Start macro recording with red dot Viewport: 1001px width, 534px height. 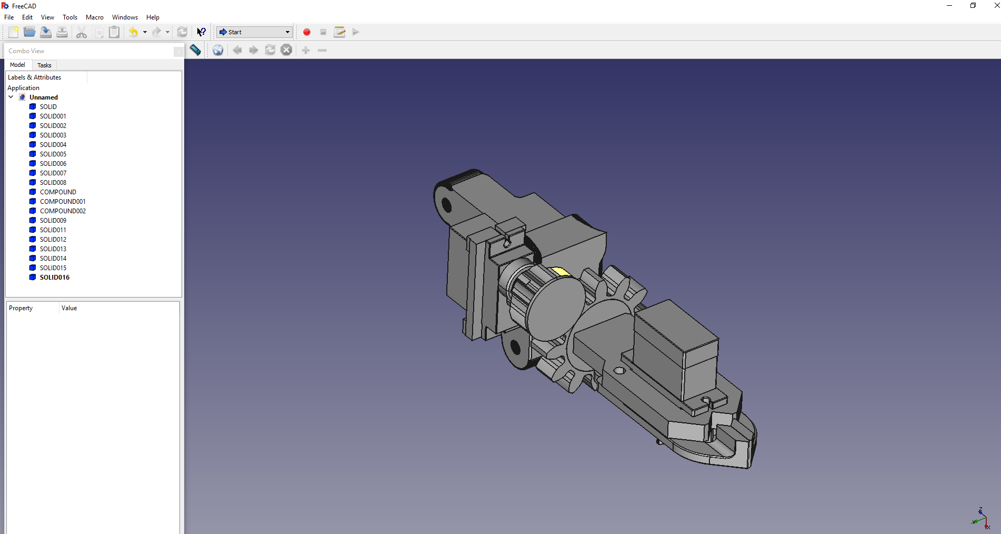point(307,32)
